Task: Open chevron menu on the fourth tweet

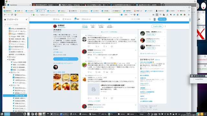Action: point(136,78)
